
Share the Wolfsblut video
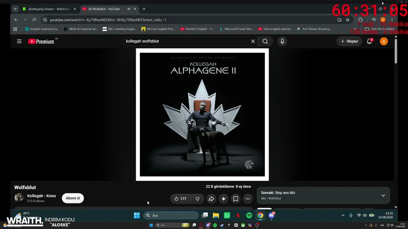coord(211,199)
